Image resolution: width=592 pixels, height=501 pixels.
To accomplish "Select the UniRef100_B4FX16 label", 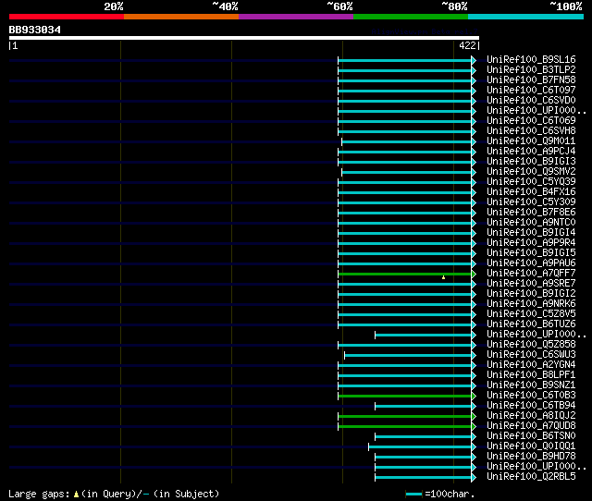I will coord(531,191).
